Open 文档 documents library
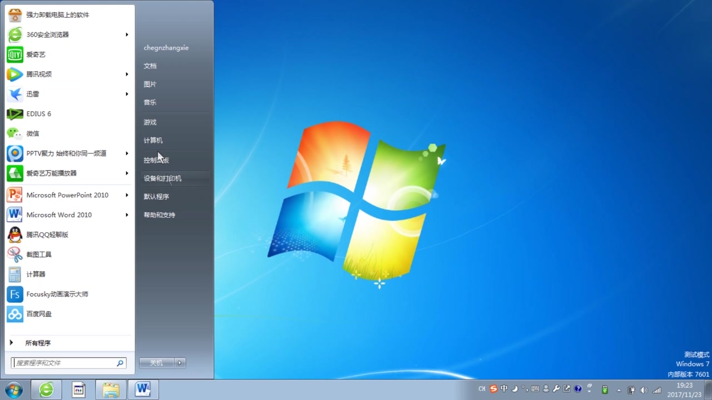Viewport: 712px width, 400px height. pos(150,66)
